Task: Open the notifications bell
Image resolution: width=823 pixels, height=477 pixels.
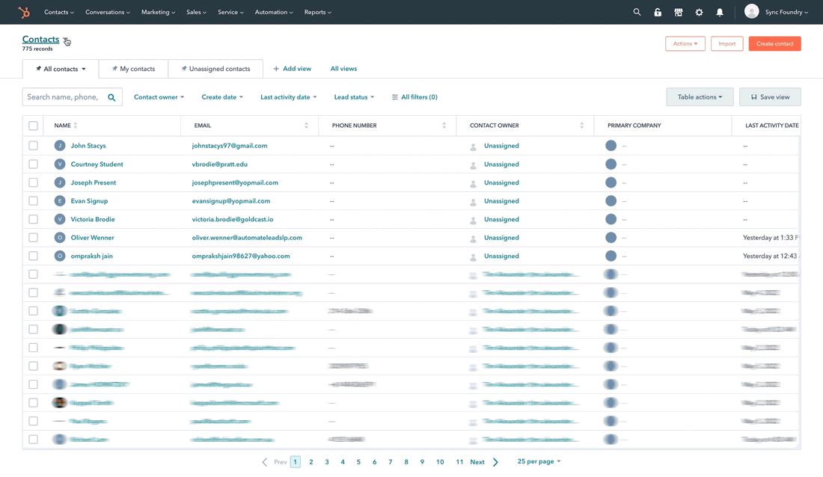Action: click(x=720, y=12)
